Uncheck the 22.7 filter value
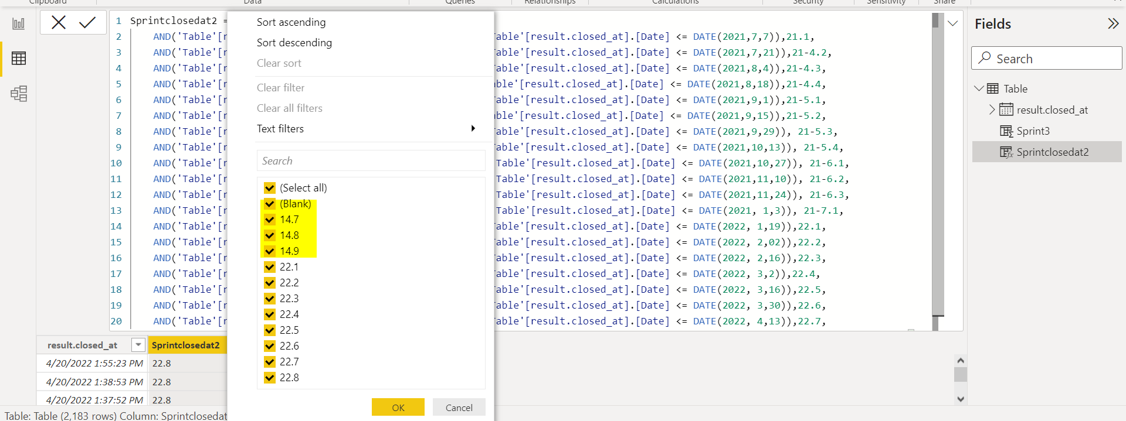The width and height of the screenshot is (1126, 421). (270, 362)
